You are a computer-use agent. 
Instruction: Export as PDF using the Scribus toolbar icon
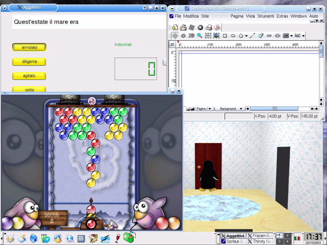coord(217,27)
